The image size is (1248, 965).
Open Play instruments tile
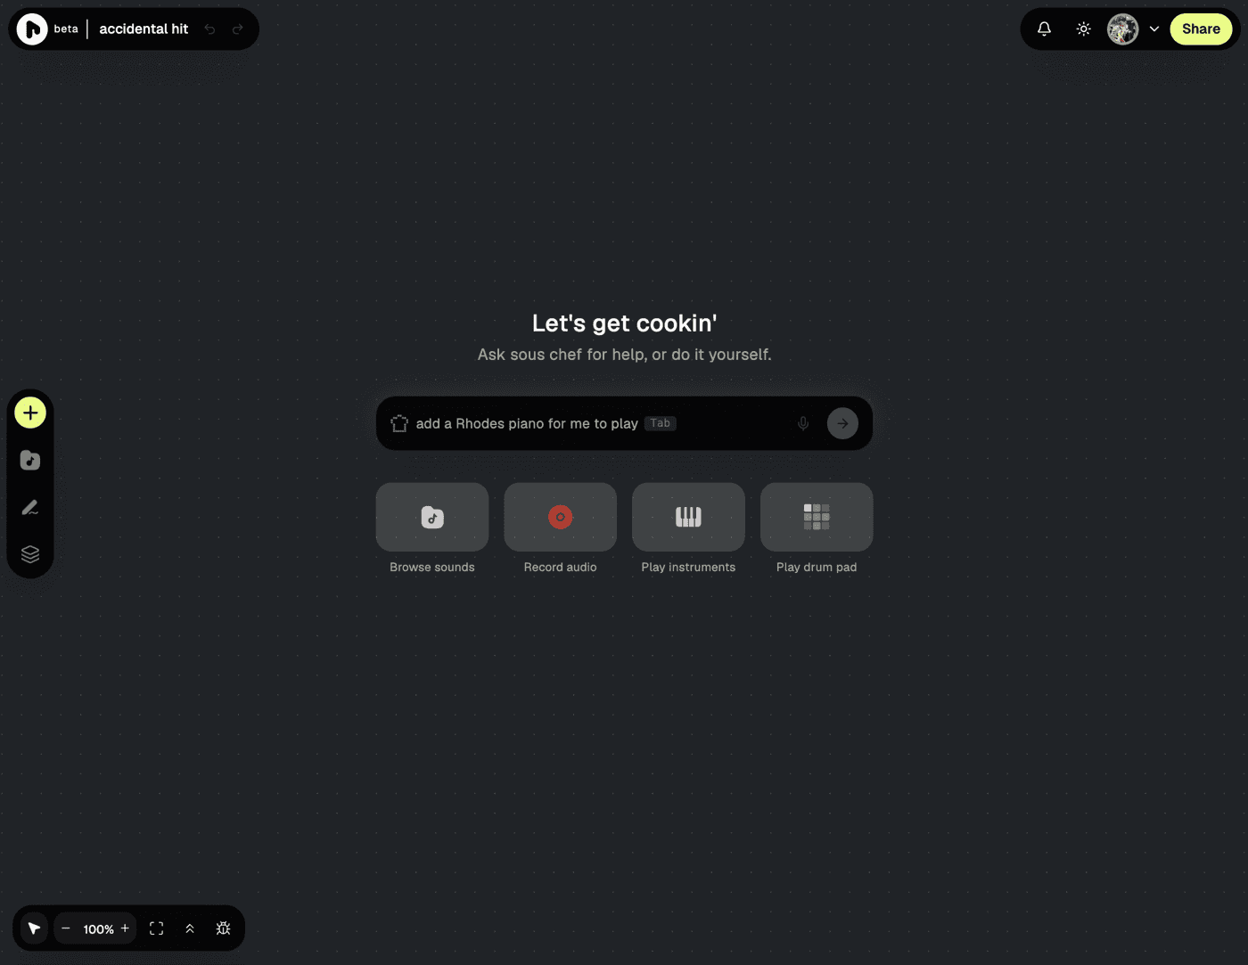pos(688,517)
